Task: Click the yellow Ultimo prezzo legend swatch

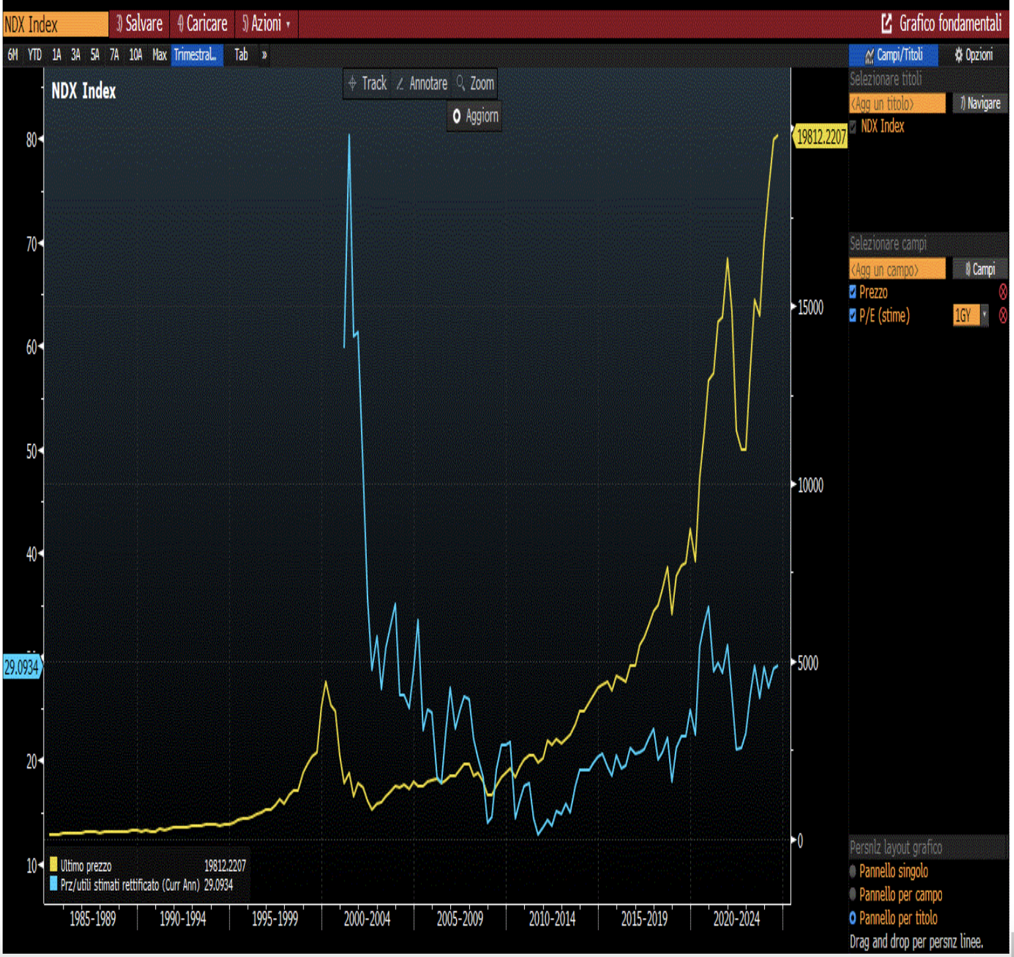Action: [54, 864]
